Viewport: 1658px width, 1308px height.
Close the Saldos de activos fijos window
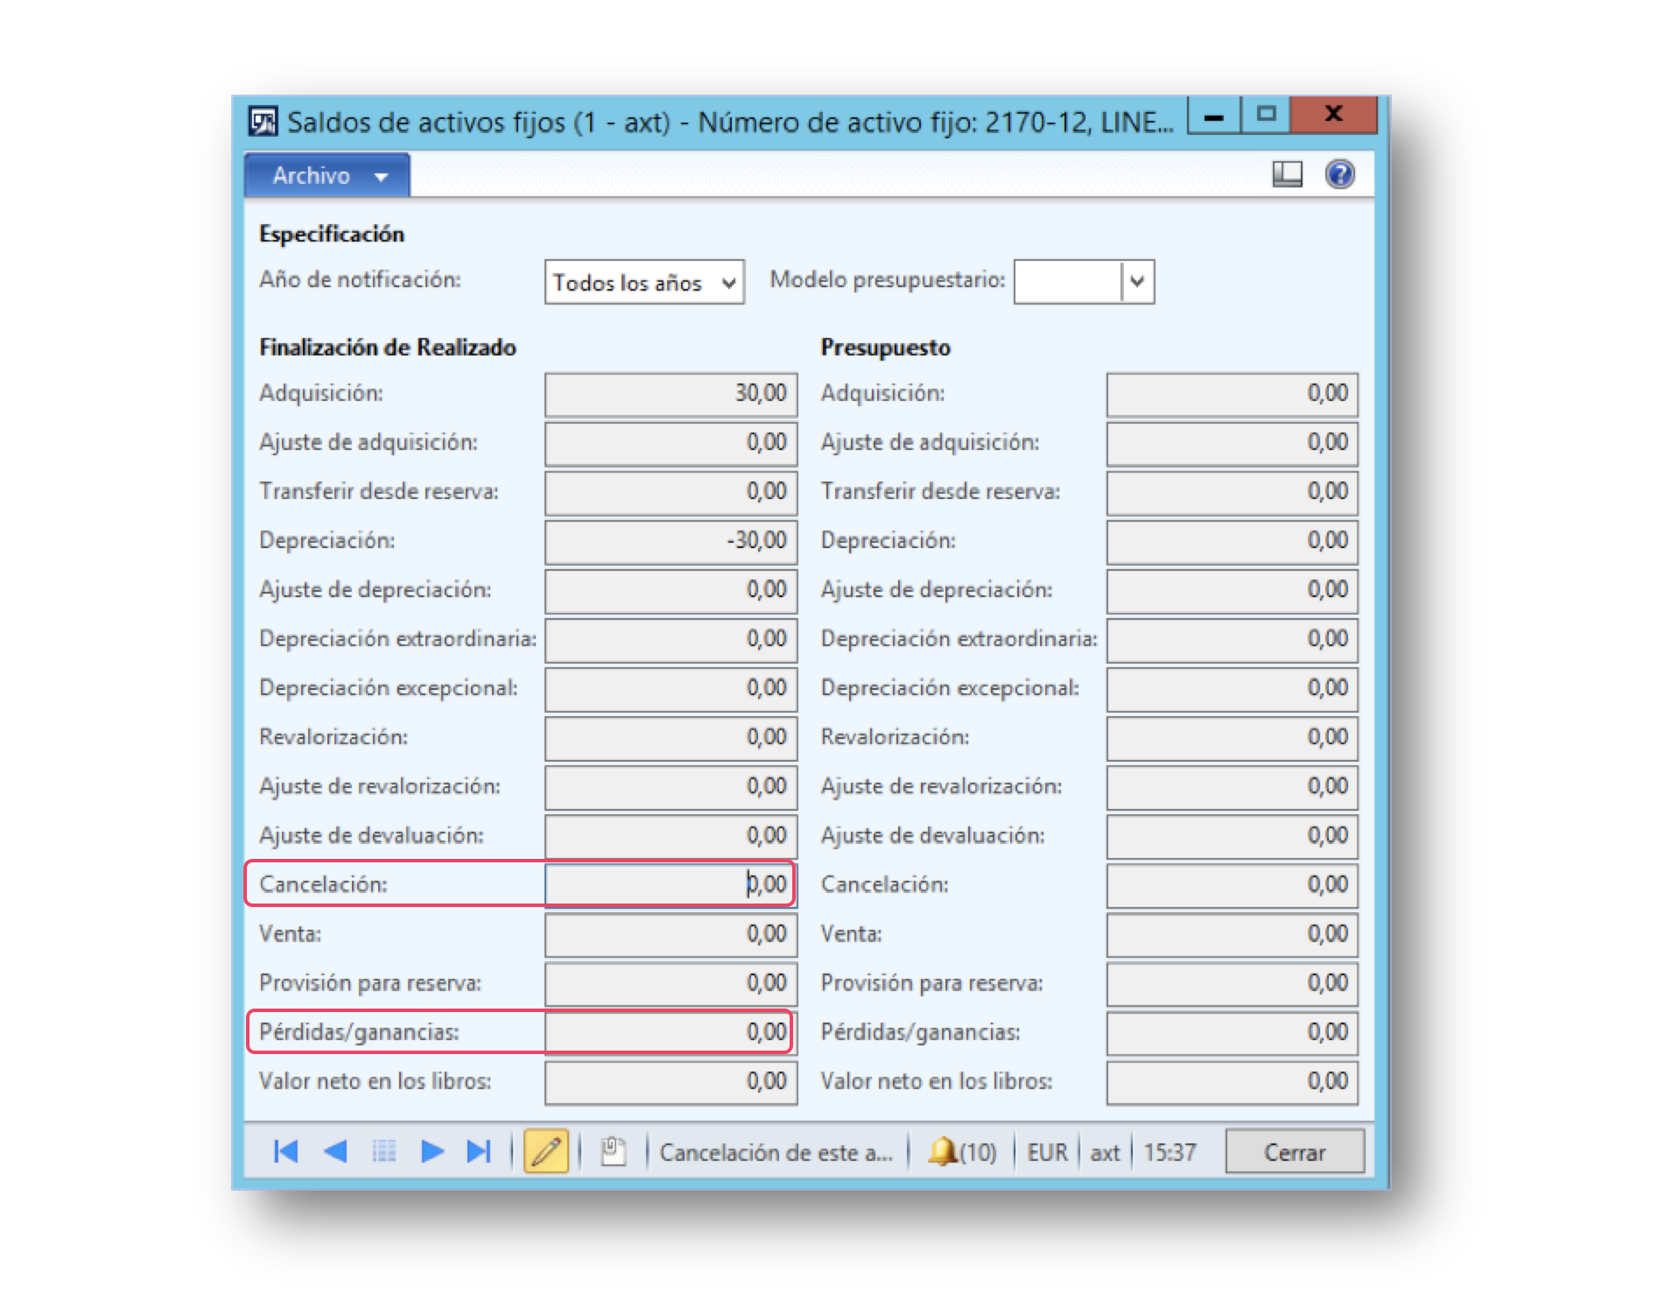point(1333,115)
